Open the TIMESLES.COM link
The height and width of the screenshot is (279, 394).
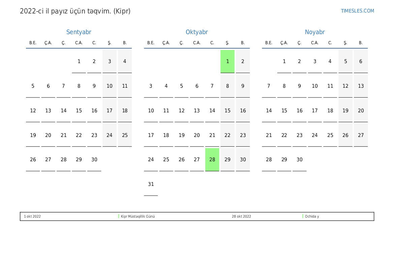click(357, 11)
